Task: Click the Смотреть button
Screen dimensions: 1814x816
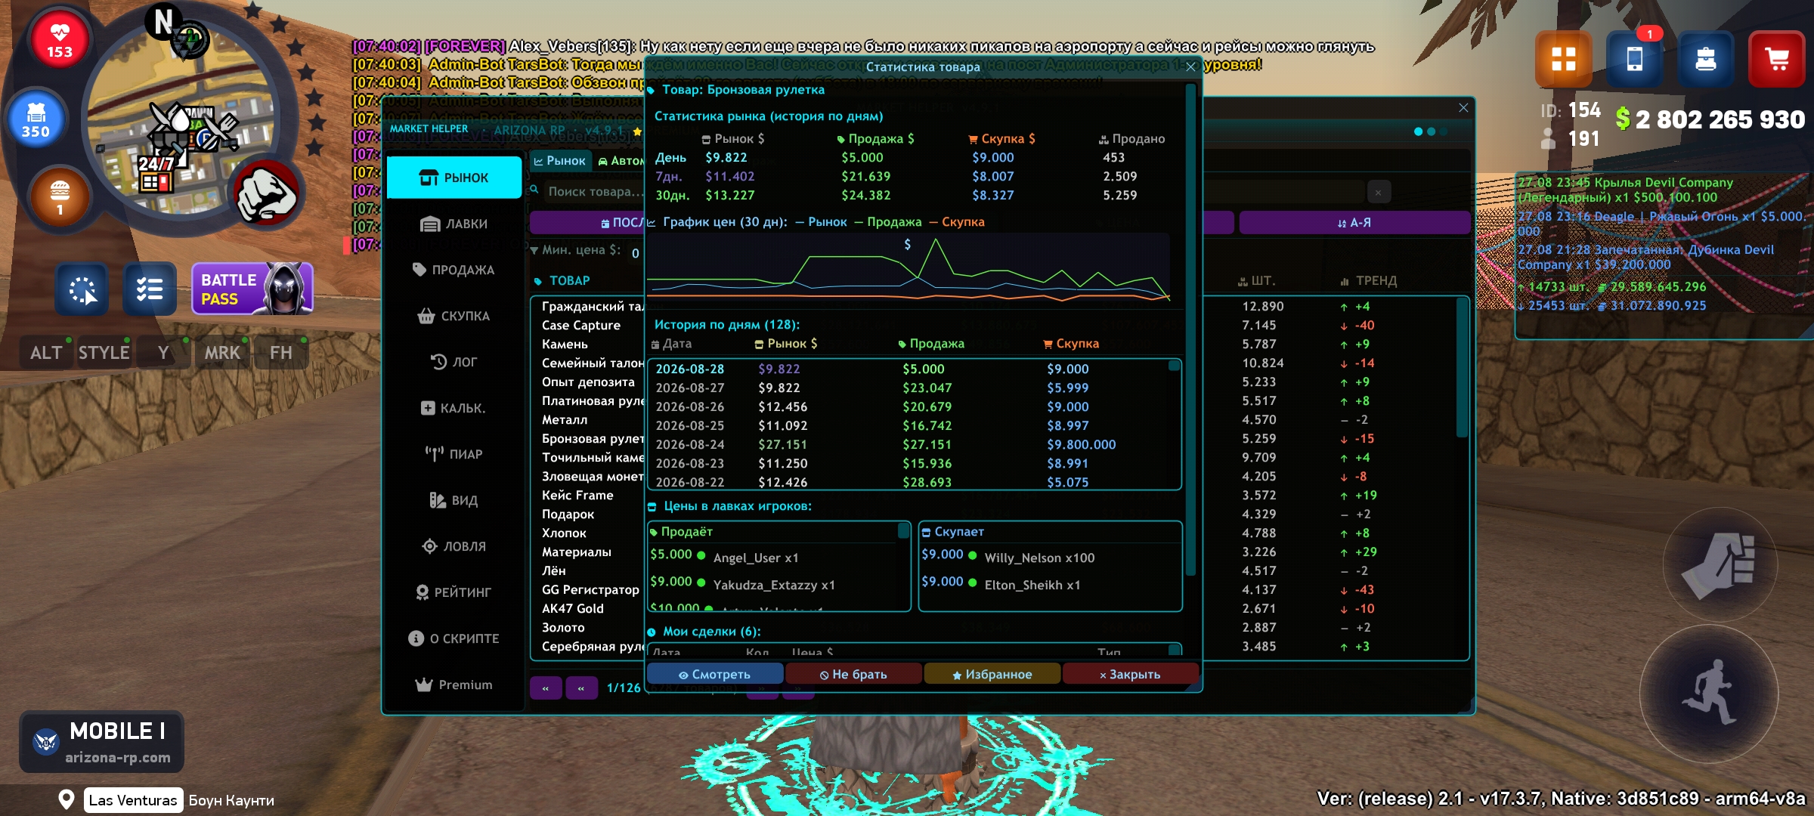Action: point(714,674)
